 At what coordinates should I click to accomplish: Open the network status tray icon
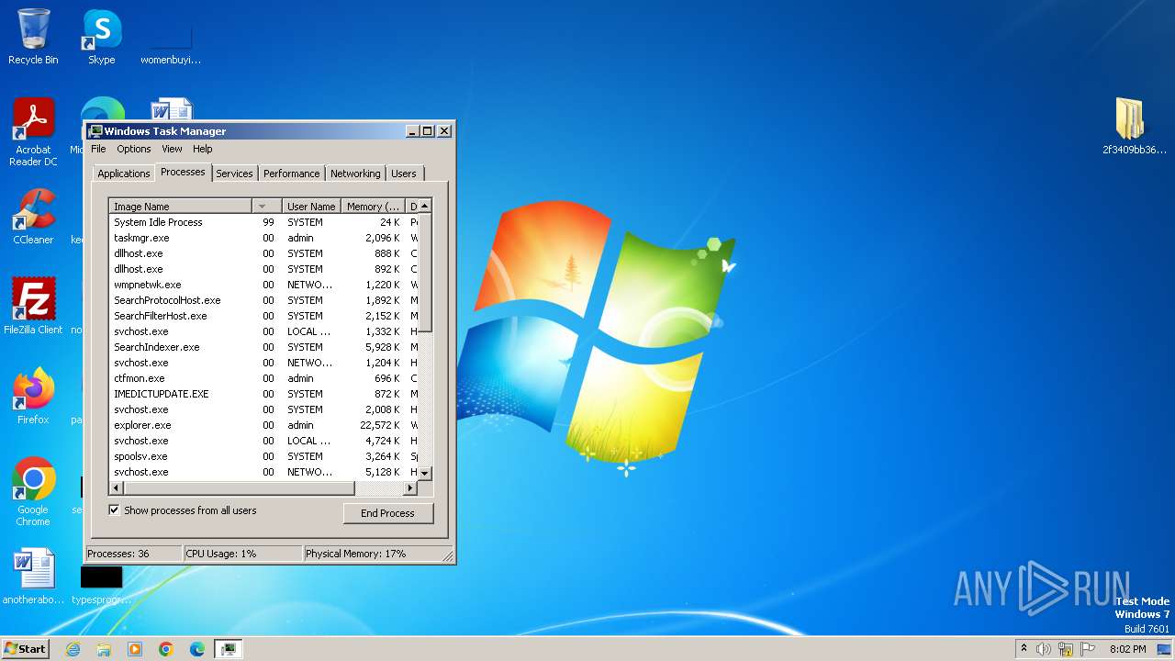[1066, 649]
